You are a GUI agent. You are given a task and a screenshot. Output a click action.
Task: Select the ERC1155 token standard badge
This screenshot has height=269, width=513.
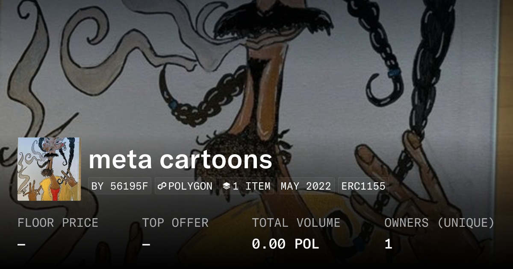pyautogui.click(x=363, y=186)
